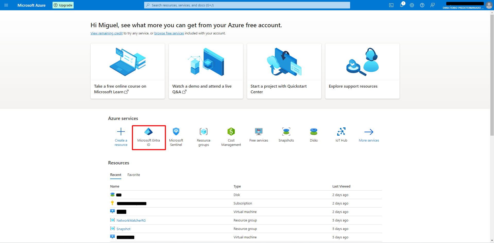Click Create a resource plus icon
The image size is (494, 243).
coord(121,132)
